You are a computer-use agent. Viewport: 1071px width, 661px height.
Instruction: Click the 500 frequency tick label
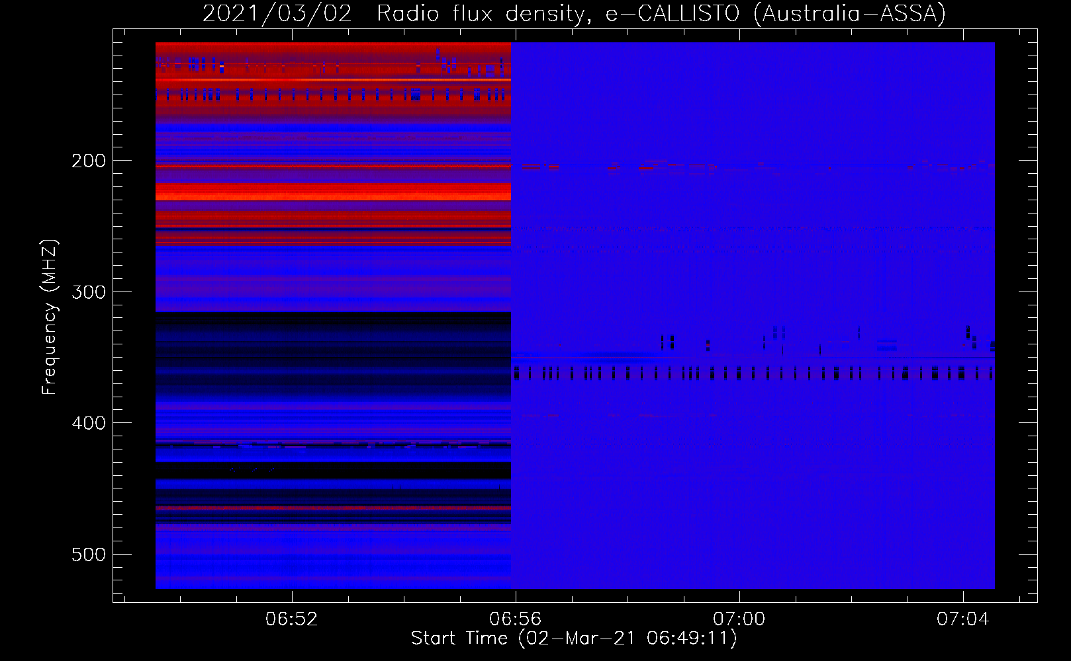tap(89, 555)
